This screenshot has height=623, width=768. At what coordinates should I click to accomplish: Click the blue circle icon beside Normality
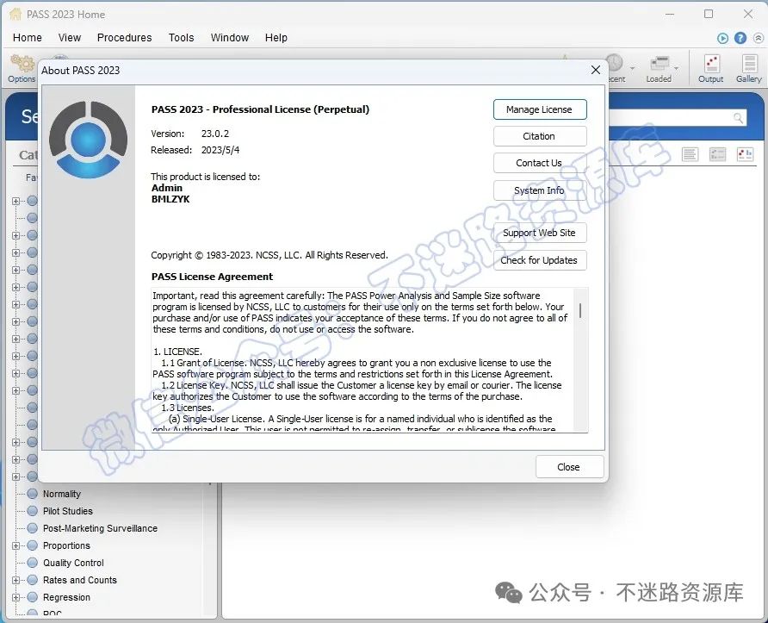(x=33, y=494)
